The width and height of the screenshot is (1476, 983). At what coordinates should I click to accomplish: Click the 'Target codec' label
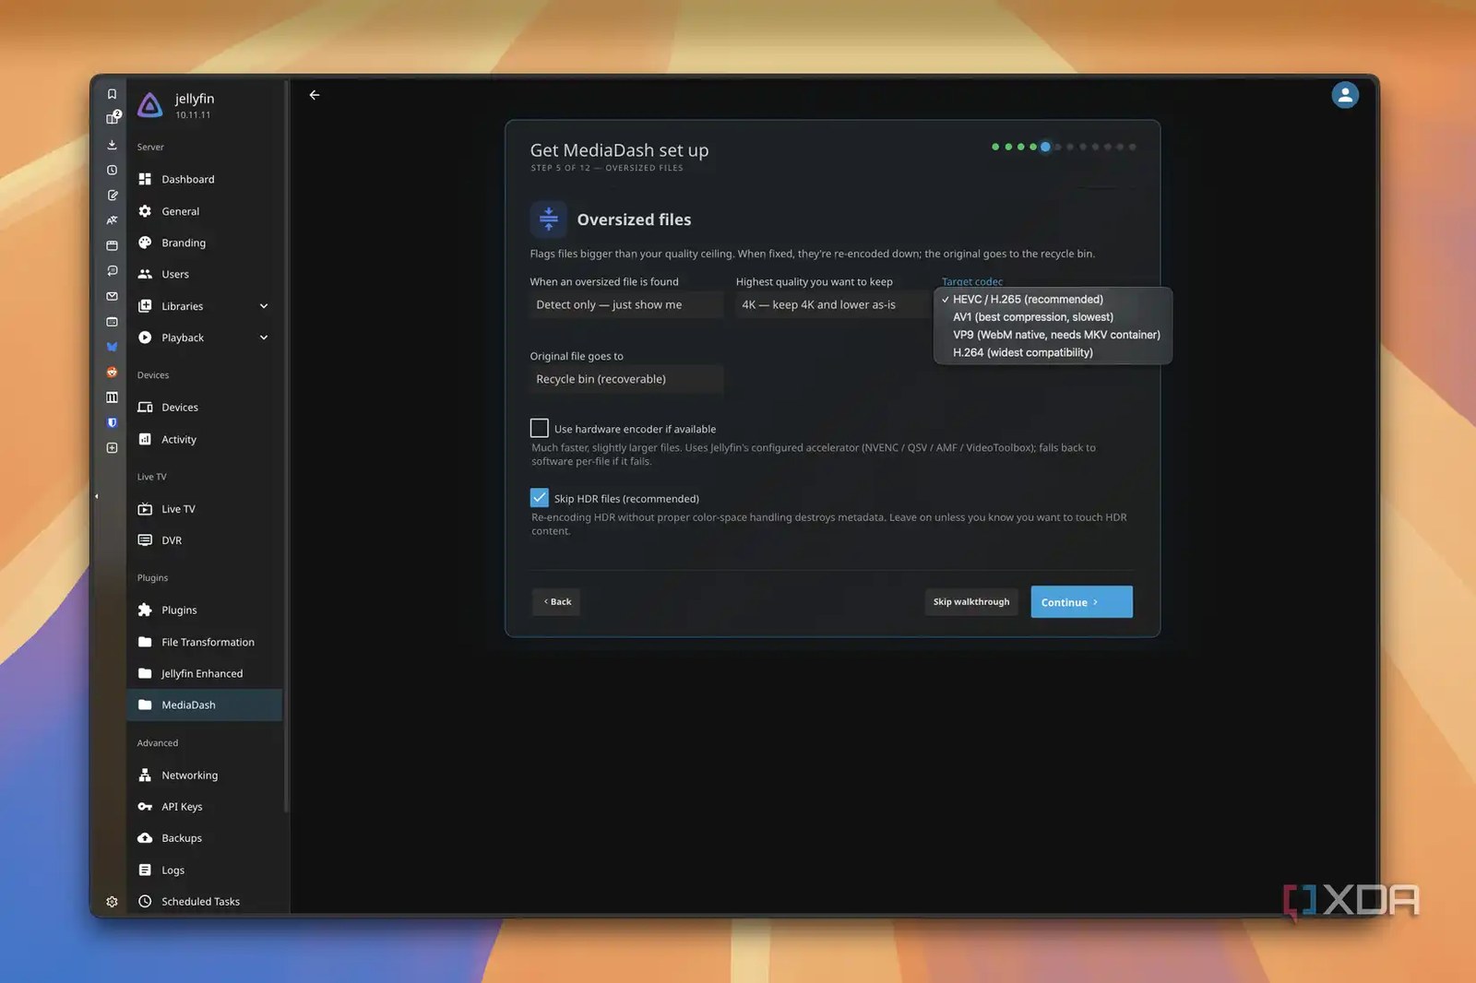pyautogui.click(x=972, y=282)
